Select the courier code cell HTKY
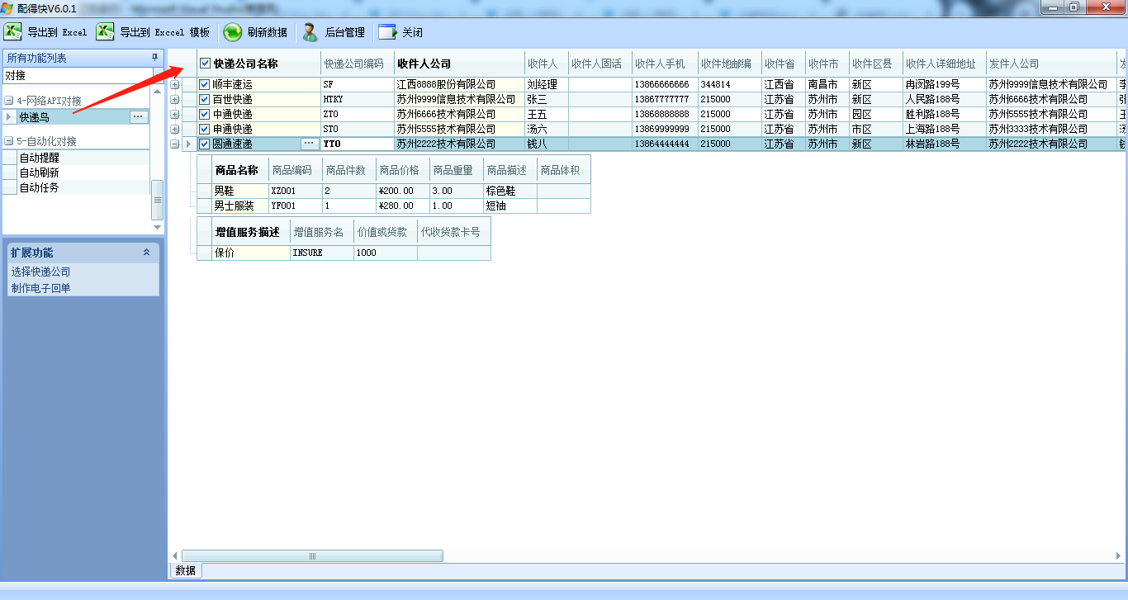 click(358, 99)
